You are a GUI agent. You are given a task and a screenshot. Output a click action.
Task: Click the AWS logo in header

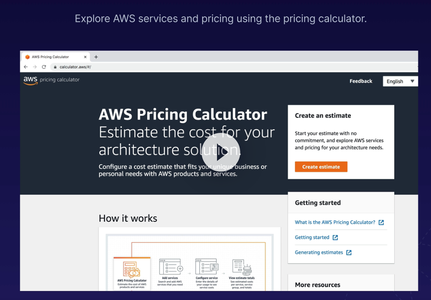[31, 80]
